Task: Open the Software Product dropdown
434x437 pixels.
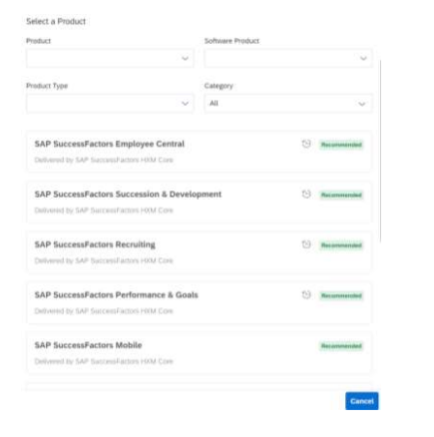Action: click(288, 58)
